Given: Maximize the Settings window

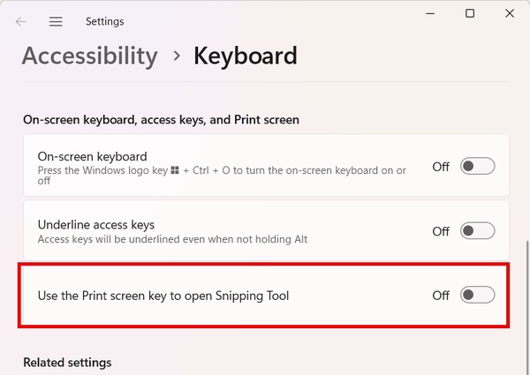Looking at the screenshot, I should [470, 13].
